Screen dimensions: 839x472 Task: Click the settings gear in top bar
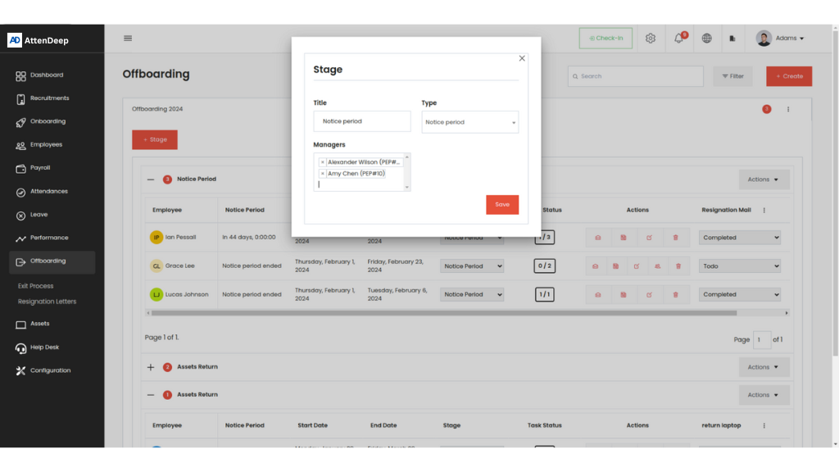click(x=651, y=39)
